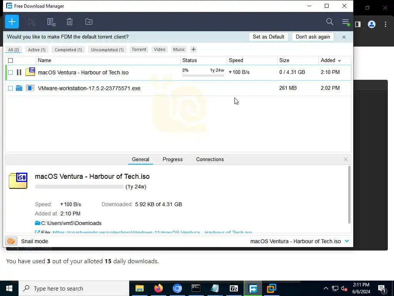This screenshot has height=296, width=394.
Task: Open the C:\Users\vm5\Downloads folder path
Action: (71, 223)
